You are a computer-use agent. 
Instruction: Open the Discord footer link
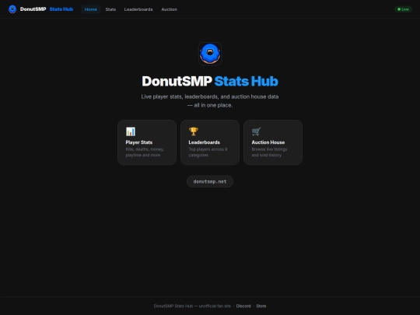pos(243,306)
